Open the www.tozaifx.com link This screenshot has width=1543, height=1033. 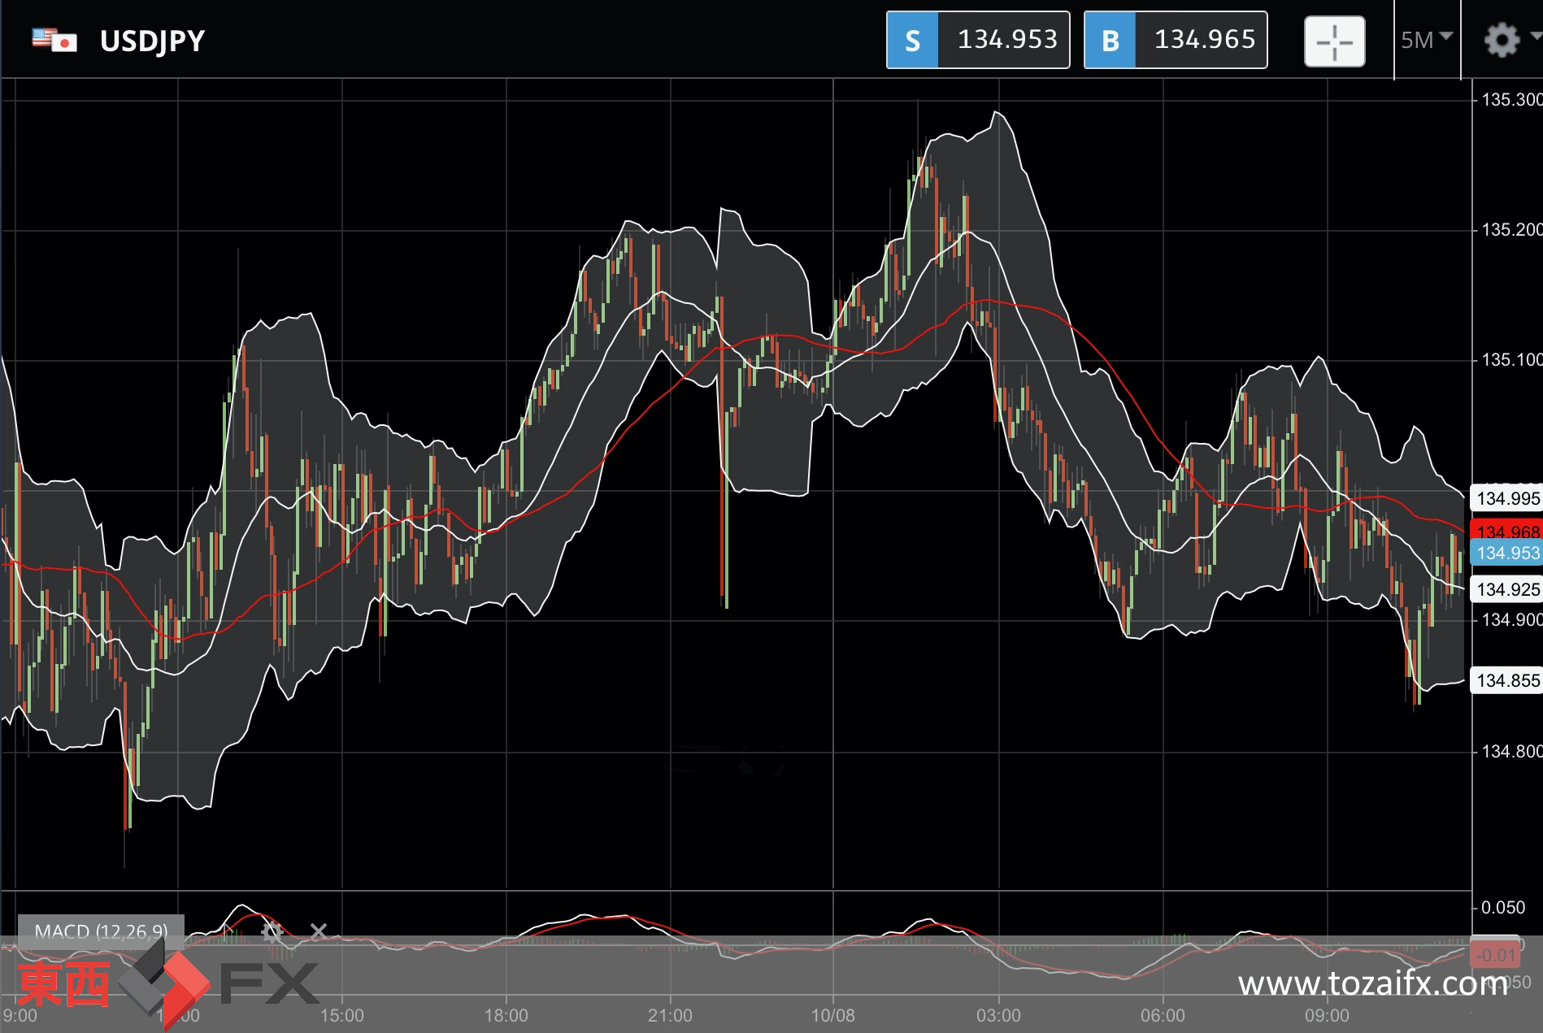(x=1372, y=984)
